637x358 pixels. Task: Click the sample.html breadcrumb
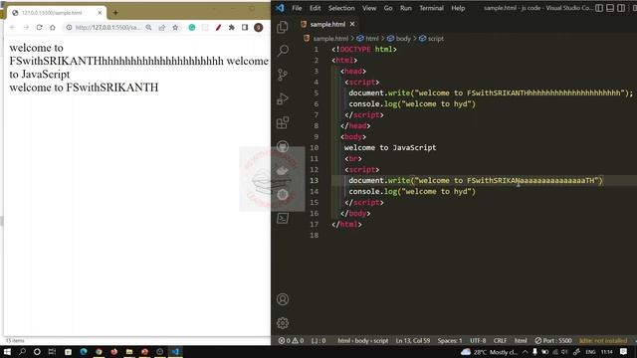tap(330, 39)
